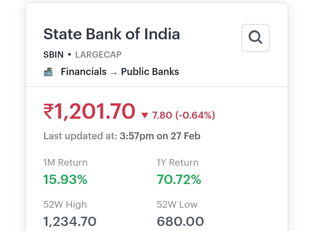Click the SBIN ticker symbol

53,55
